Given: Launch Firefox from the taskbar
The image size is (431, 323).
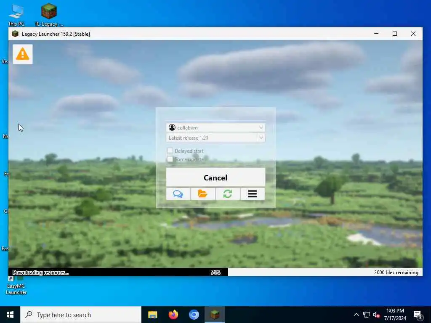Looking at the screenshot, I should 173,315.
